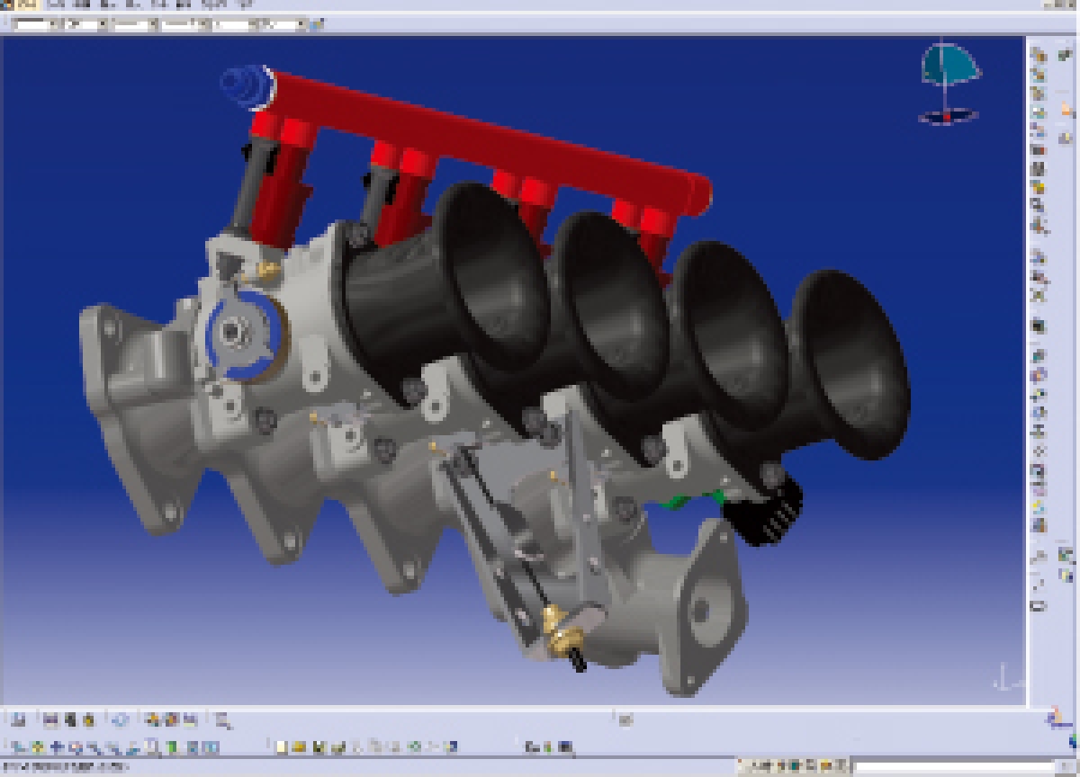Screen dimensions: 1080x777
Task: Open the layer dropdown in the top toolbar
Action: pyautogui.click(x=299, y=24)
